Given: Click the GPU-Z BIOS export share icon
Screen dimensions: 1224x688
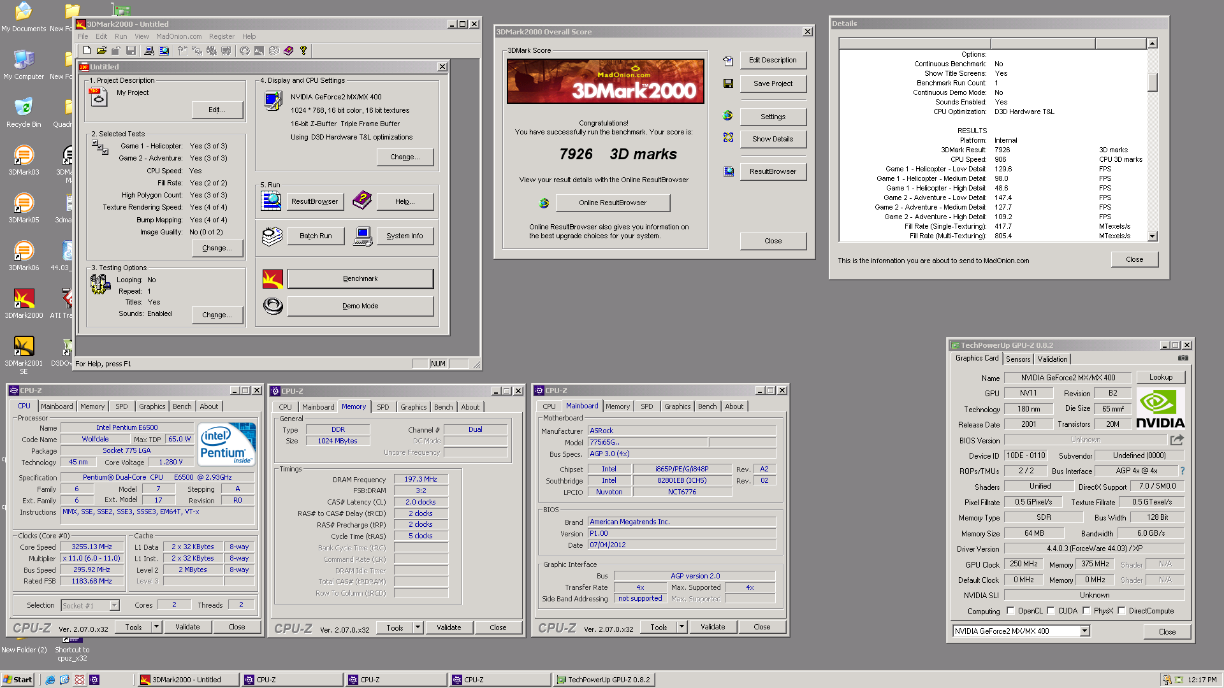Looking at the screenshot, I should click(1177, 440).
